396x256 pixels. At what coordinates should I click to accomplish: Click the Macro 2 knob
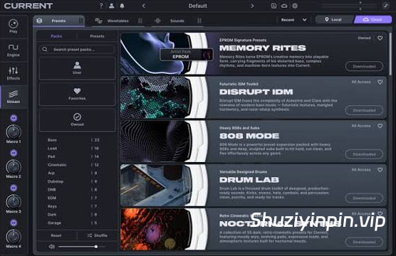coord(14,166)
